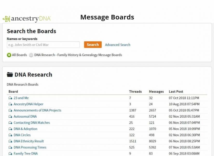Click the Last Post column header
The image size is (214, 156).
point(176,92)
